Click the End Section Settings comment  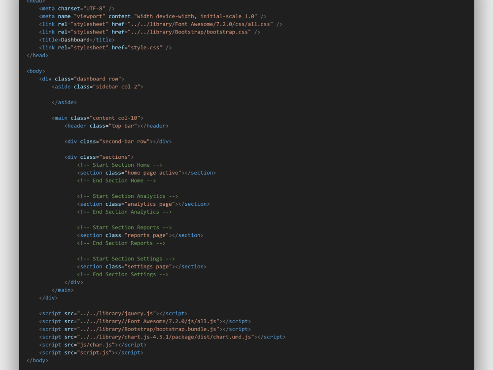tap(123, 275)
